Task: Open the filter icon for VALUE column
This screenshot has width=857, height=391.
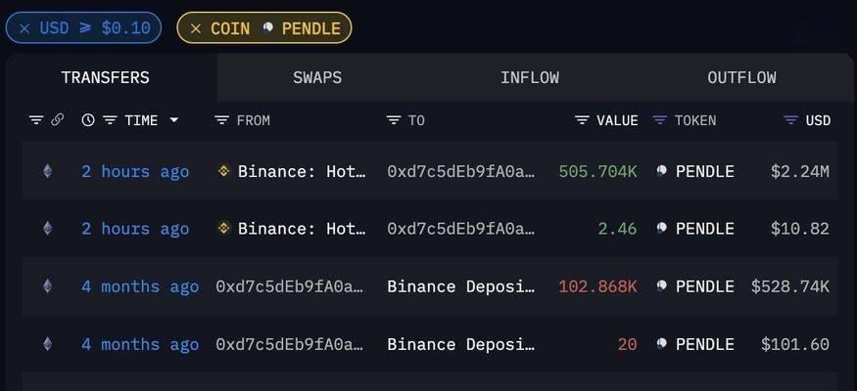Action: point(582,120)
